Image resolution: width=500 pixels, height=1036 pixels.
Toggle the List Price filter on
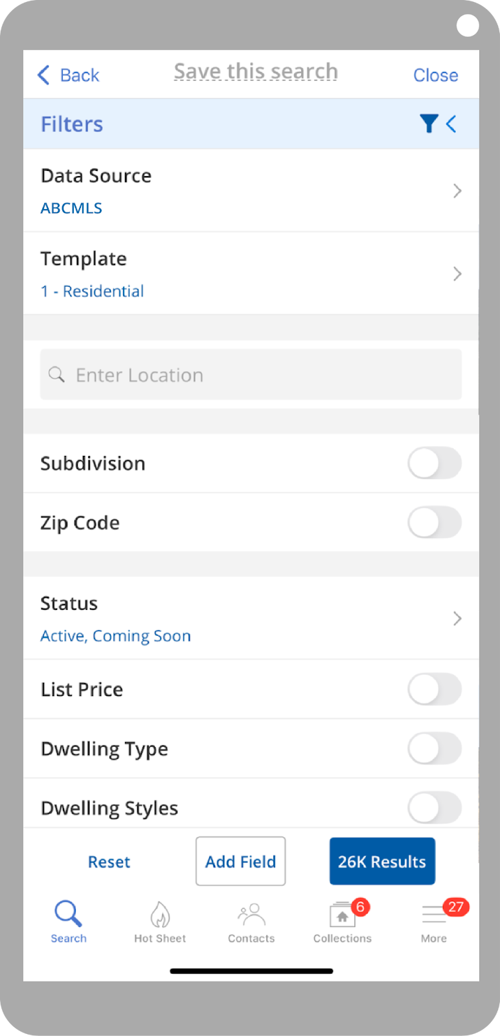tap(434, 690)
